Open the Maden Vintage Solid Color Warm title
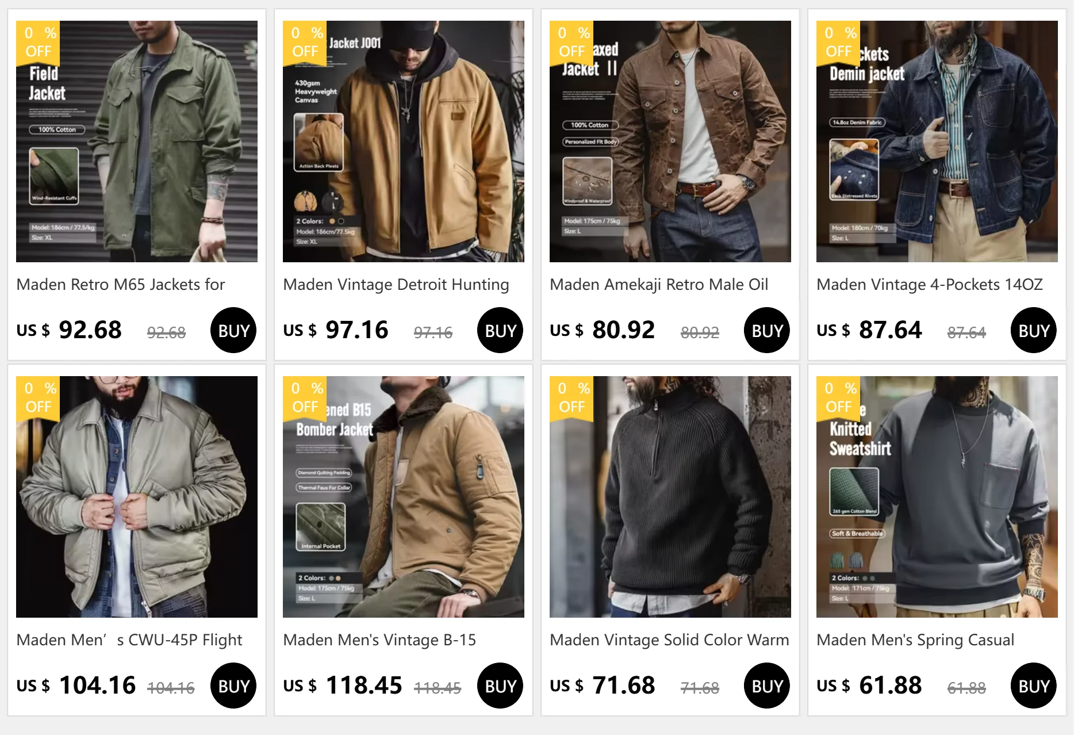This screenshot has height=735, width=1074. 669,640
